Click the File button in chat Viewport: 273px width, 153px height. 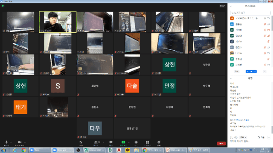(261, 137)
